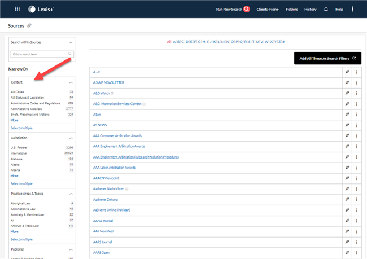Collapse Practice Areas & Topics section
The height and width of the screenshot is (259, 367).
71,194
